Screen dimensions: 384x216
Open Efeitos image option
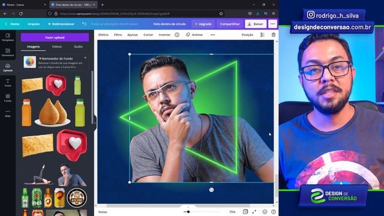[x=103, y=35]
